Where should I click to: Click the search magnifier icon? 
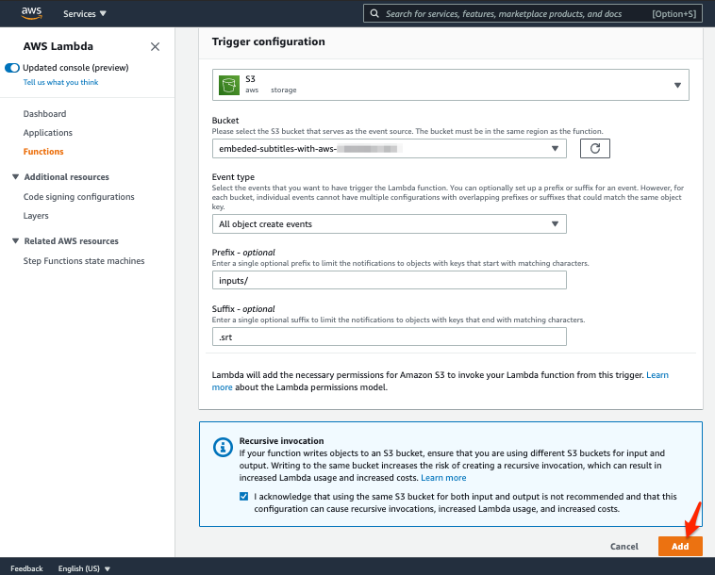[x=374, y=14]
